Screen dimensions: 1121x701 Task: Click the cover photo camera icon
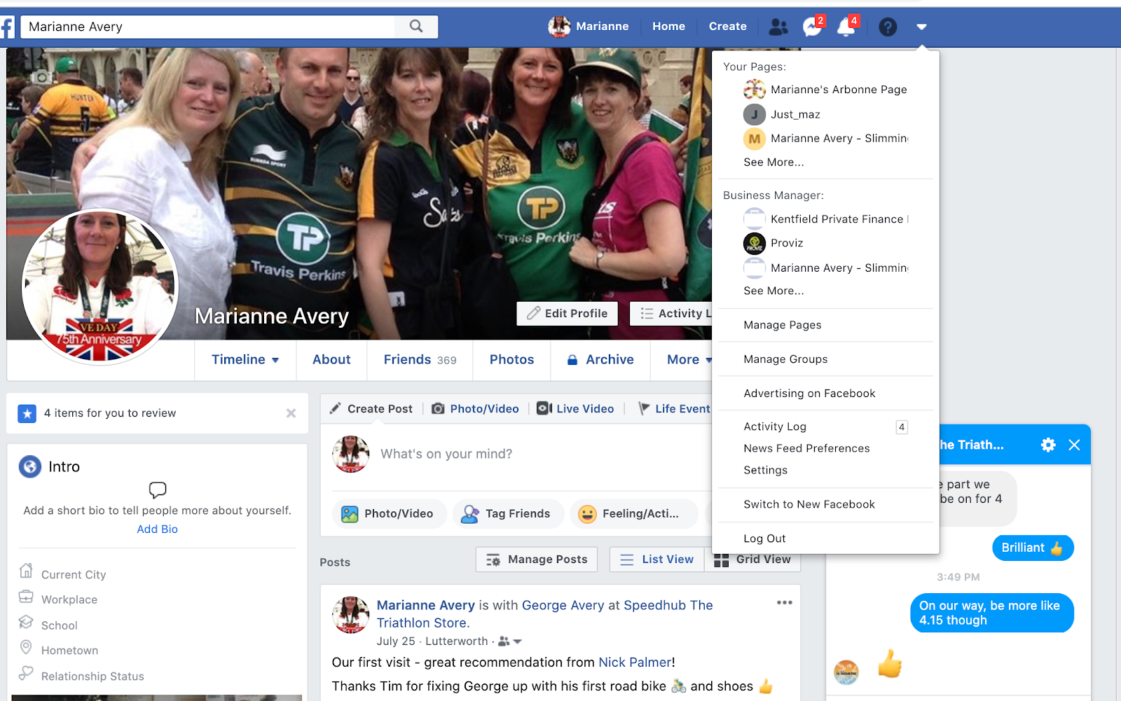(x=41, y=77)
